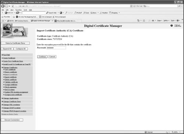Open the Check expiration link
This screenshot has height=134, width=184.
11,87
